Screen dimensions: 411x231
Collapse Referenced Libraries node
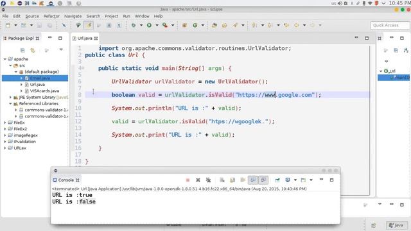(10, 104)
